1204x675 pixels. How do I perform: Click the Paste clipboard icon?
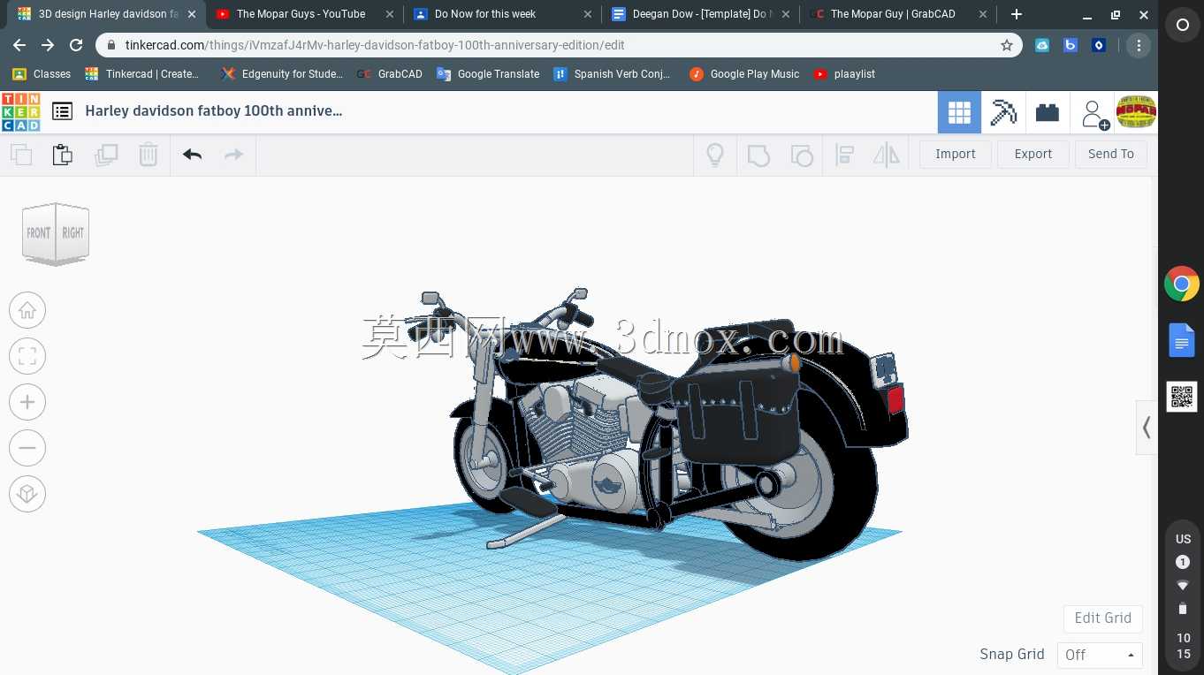[63, 155]
